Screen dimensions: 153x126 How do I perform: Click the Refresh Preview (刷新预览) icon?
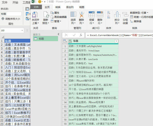coord(46,14)
